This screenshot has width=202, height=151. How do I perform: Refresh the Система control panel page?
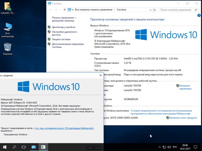coord(154,10)
